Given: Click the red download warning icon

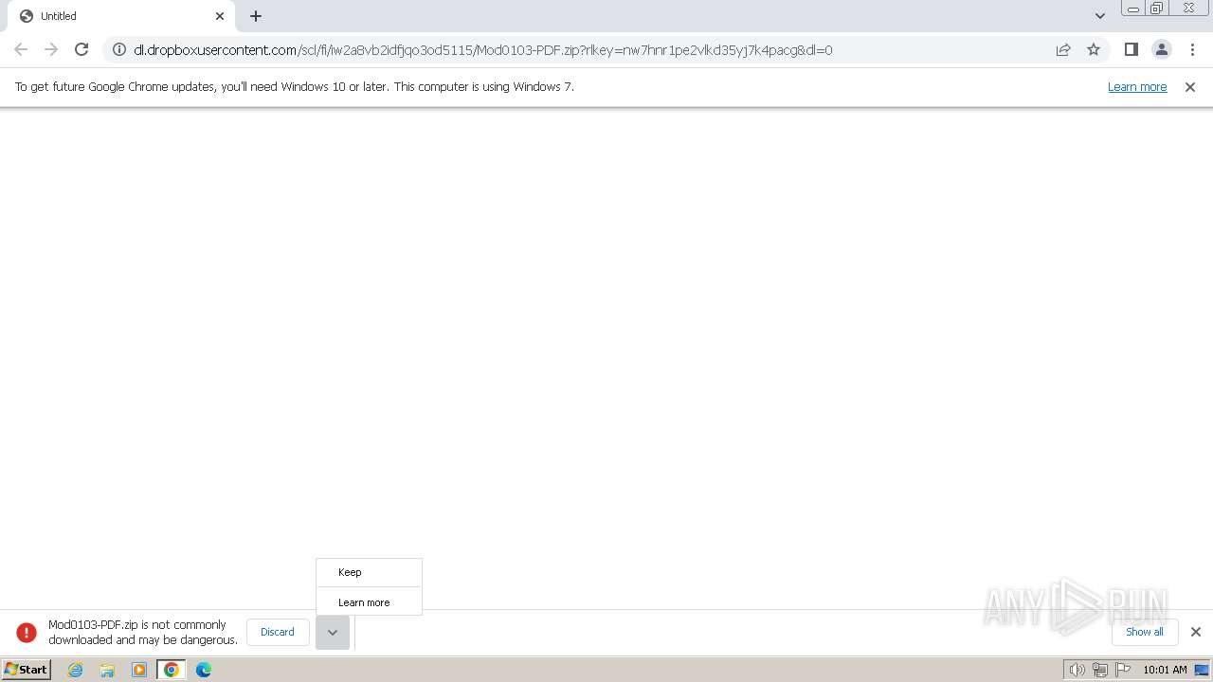Looking at the screenshot, I should 27,632.
